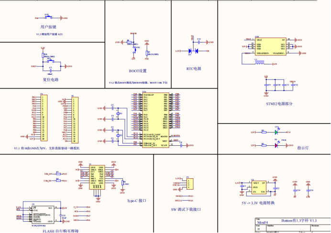Select the C8 capacitor on VCAP1 line
The height and width of the screenshot is (233, 331).
(181, 145)
